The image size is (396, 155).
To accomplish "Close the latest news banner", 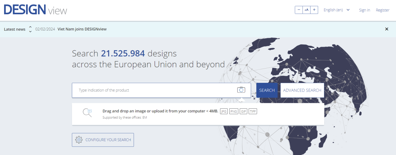I will point(386,29).
